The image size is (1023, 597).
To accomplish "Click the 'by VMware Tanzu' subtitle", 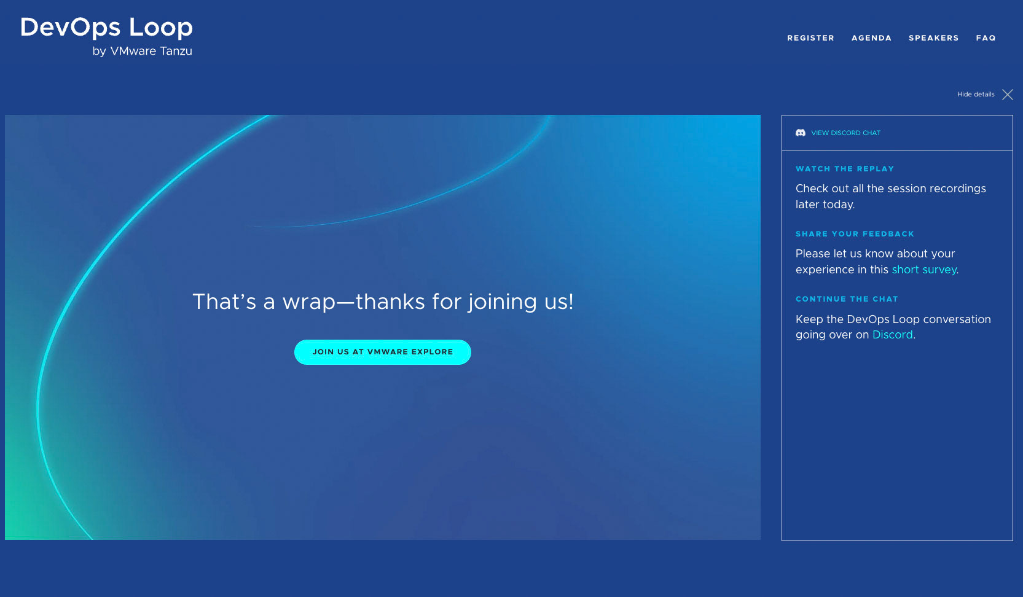I will click(143, 51).
